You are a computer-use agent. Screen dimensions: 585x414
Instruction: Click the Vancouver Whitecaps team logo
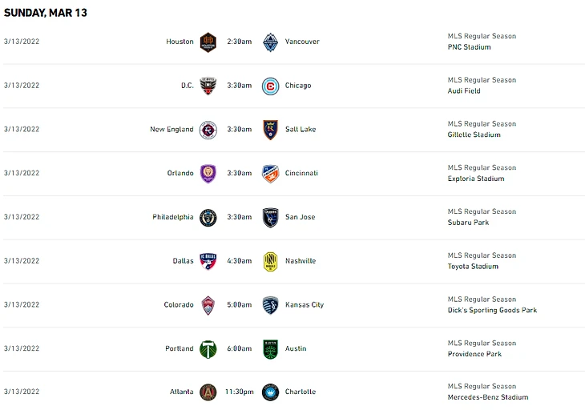270,42
